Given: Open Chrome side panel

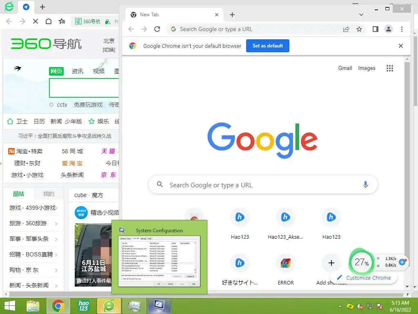Looking at the screenshot, I should 376,29.
